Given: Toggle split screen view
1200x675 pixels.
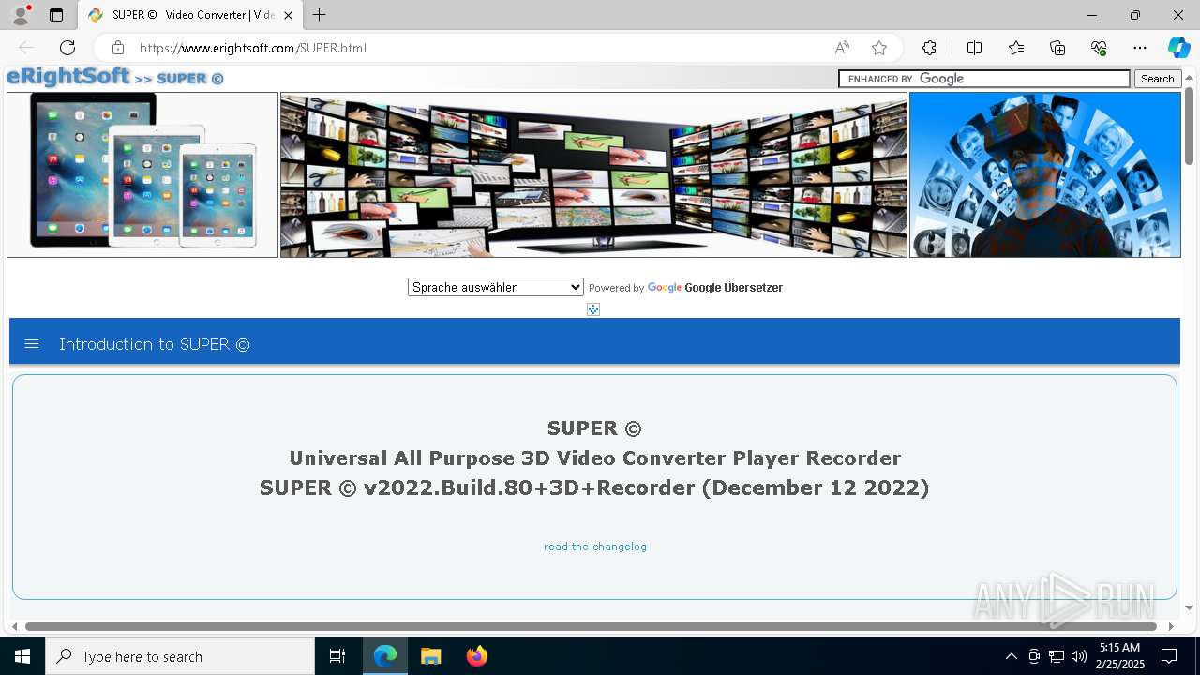Looking at the screenshot, I should pyautogui.click(x=974, y=48).
